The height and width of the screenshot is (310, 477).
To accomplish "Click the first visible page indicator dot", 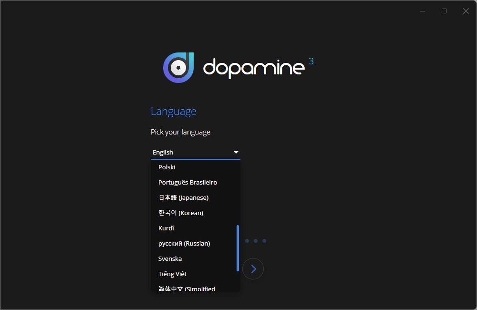I will pos(247,241).
